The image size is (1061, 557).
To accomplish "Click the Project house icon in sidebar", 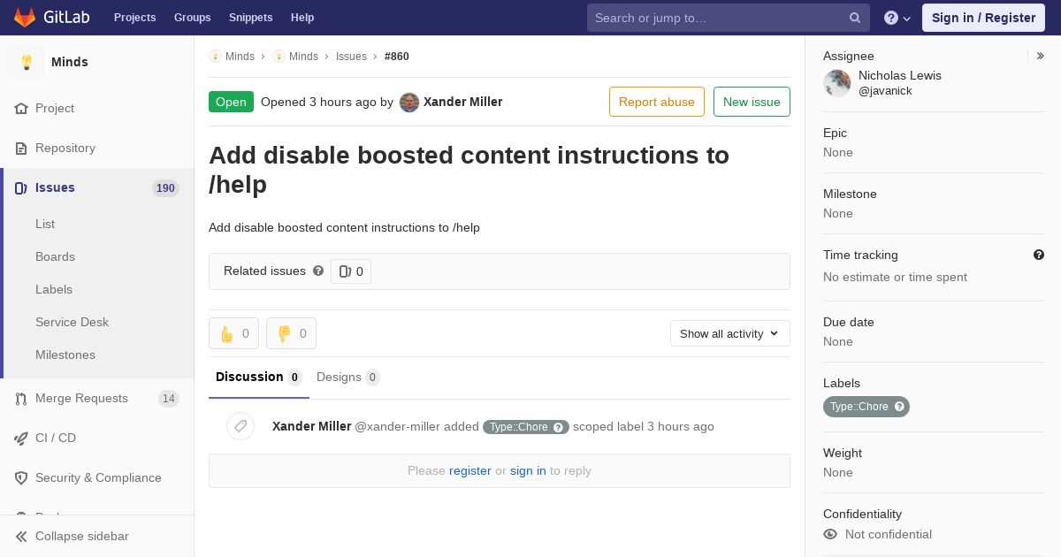I will tap(21, 108).
